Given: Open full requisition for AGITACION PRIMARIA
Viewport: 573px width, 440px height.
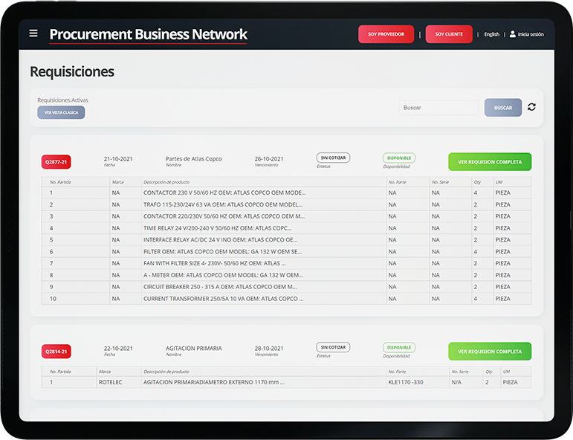Looking at the screenshot, I should (490, 351).
